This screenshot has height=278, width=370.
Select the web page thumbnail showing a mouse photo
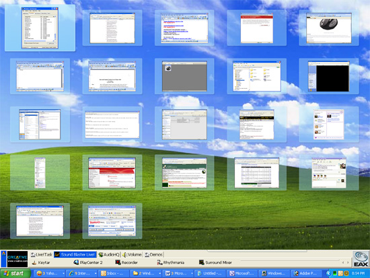point(329,28)
